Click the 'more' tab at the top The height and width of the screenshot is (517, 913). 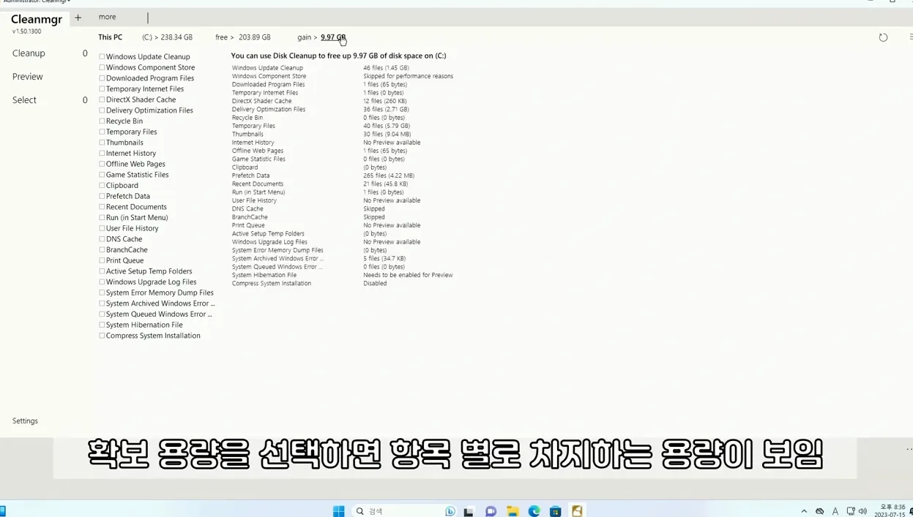coord(108,17)
